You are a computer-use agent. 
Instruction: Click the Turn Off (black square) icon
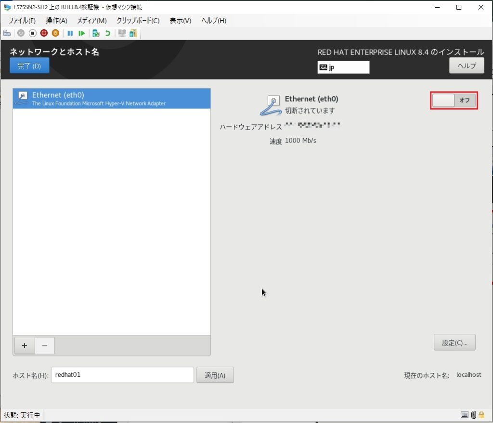[x=32, y=33]
